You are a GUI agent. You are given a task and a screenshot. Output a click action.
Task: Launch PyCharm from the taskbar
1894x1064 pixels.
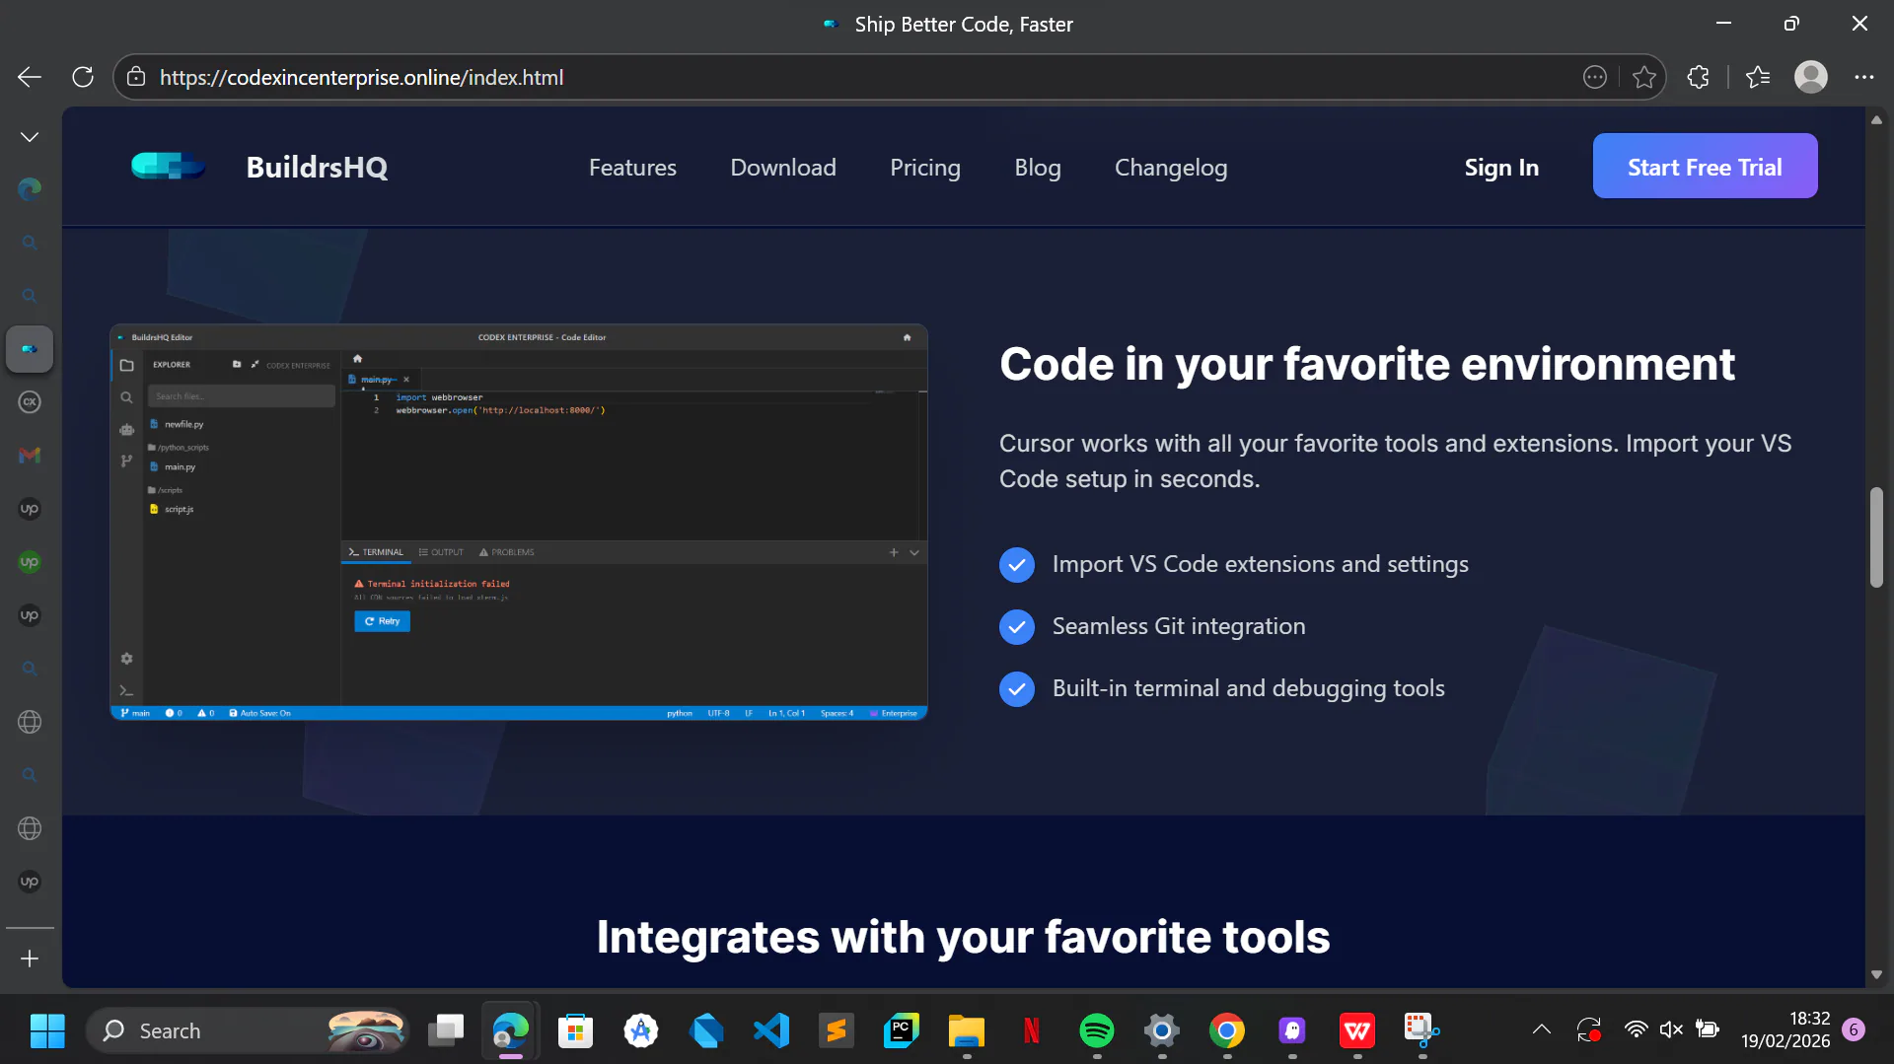coord(902,1030)
